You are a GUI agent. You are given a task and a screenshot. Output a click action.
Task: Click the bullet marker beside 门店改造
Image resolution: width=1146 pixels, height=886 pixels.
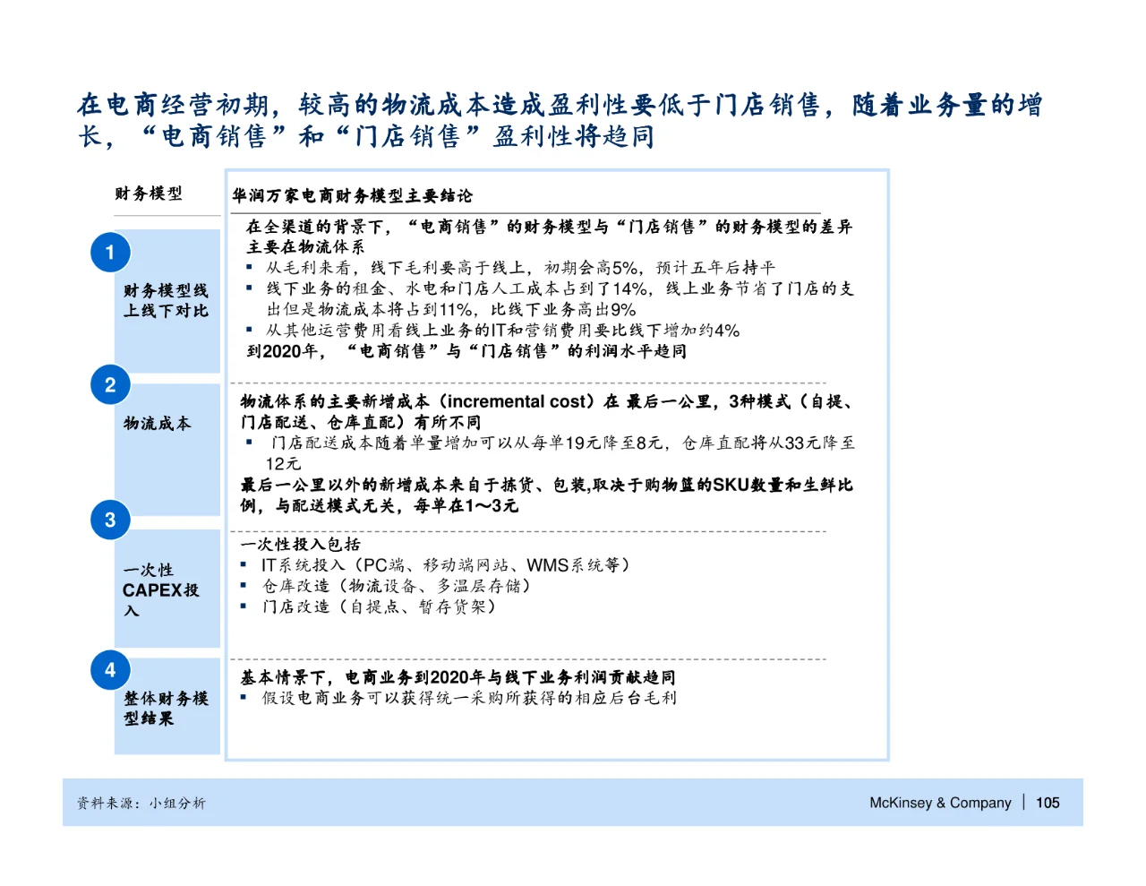tap(242, 606)
